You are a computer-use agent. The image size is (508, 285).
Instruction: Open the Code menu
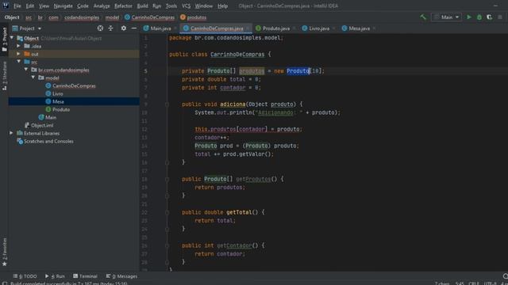tap(83, 6)
